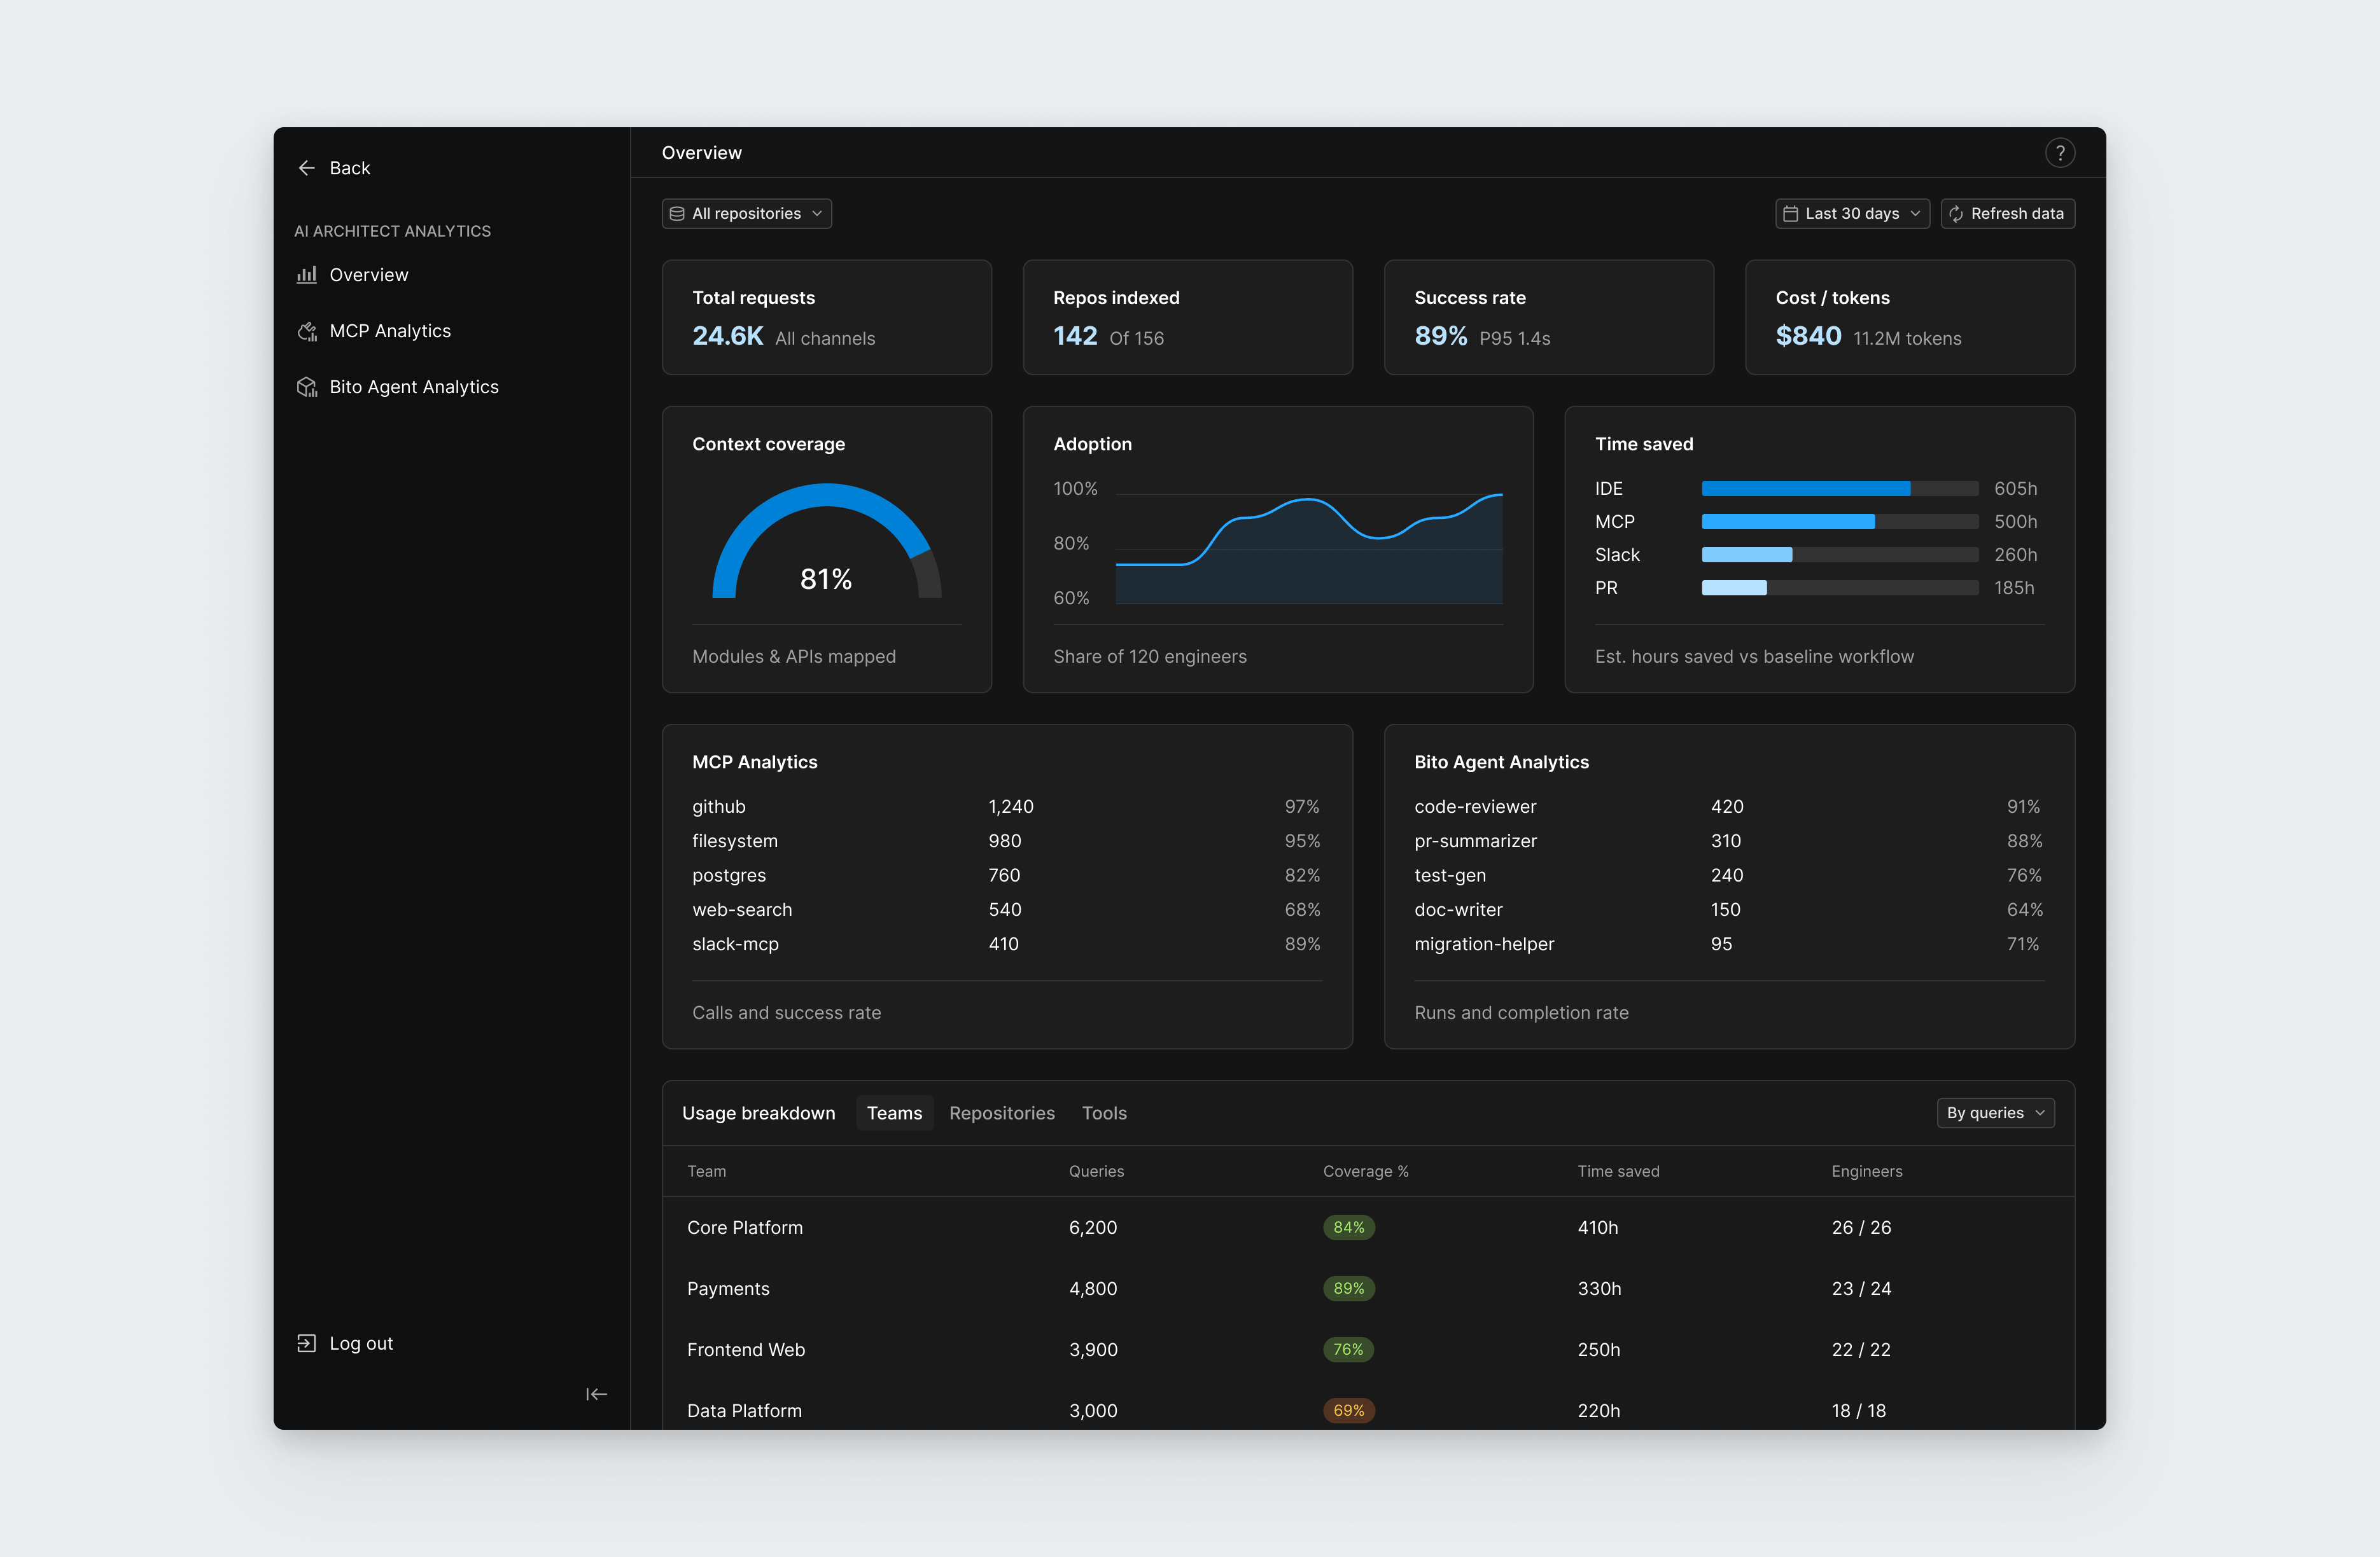Image resolution: width=2380 pixels, height=1557 pixels.
Task: Open the help question mark icon
Action: click(x=2059, y=153)
